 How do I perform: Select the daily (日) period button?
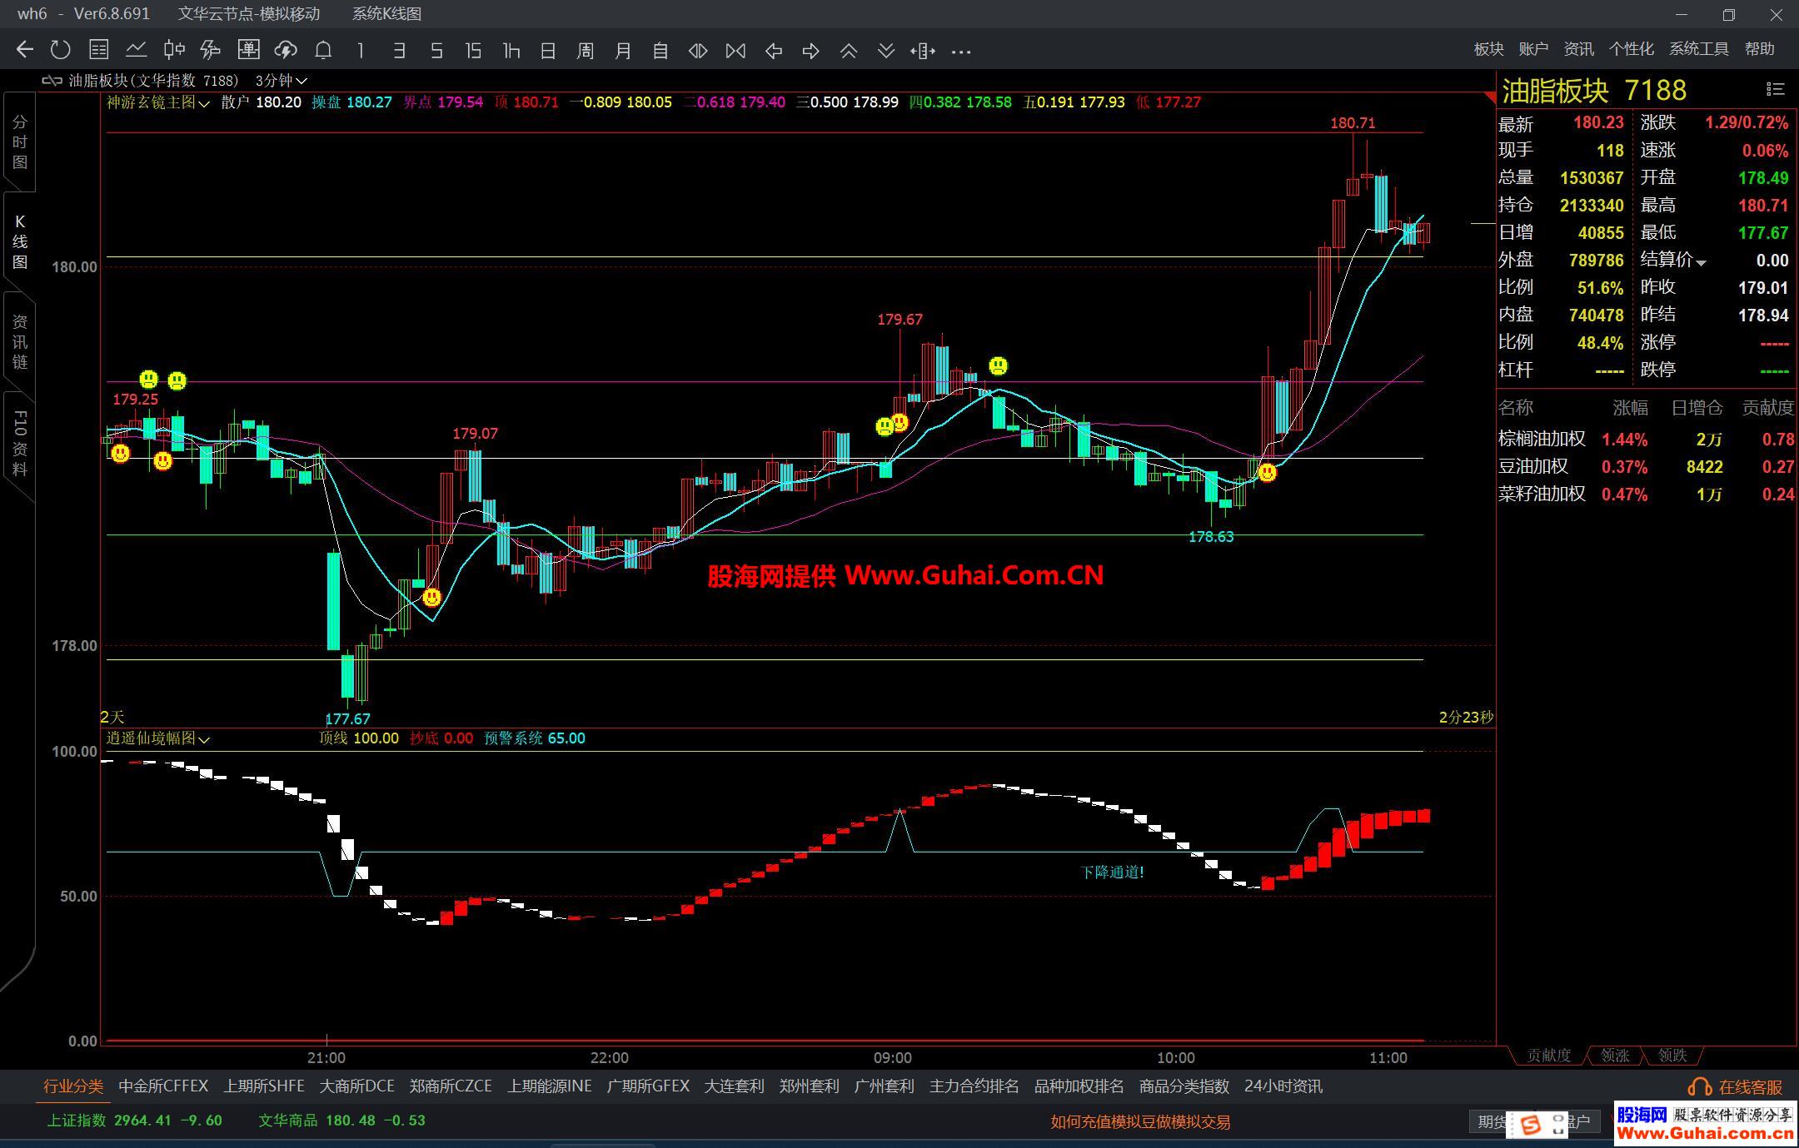click(x=548, y=51)
